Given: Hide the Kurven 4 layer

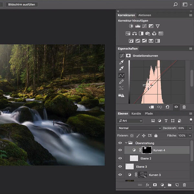Looking at the screenshot, I should pyautogui.click(x=120, y=150).
